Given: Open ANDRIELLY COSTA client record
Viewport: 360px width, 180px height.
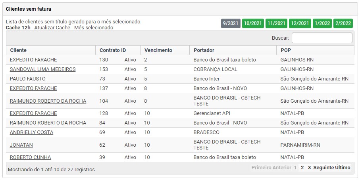Looking at the screenshot, I should tap(31, 132).
